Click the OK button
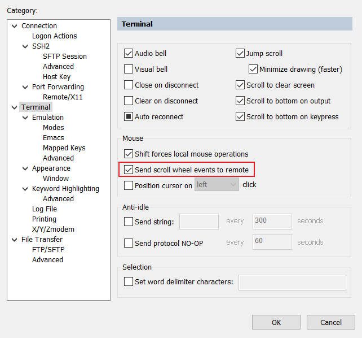Screen dimensions: 362x338 (x=276, y=322)
